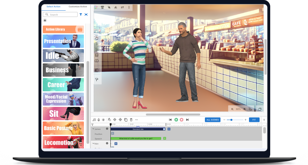Select the Text tool on the canvas toolbar
308x165 pixels.
click(97, 43)
